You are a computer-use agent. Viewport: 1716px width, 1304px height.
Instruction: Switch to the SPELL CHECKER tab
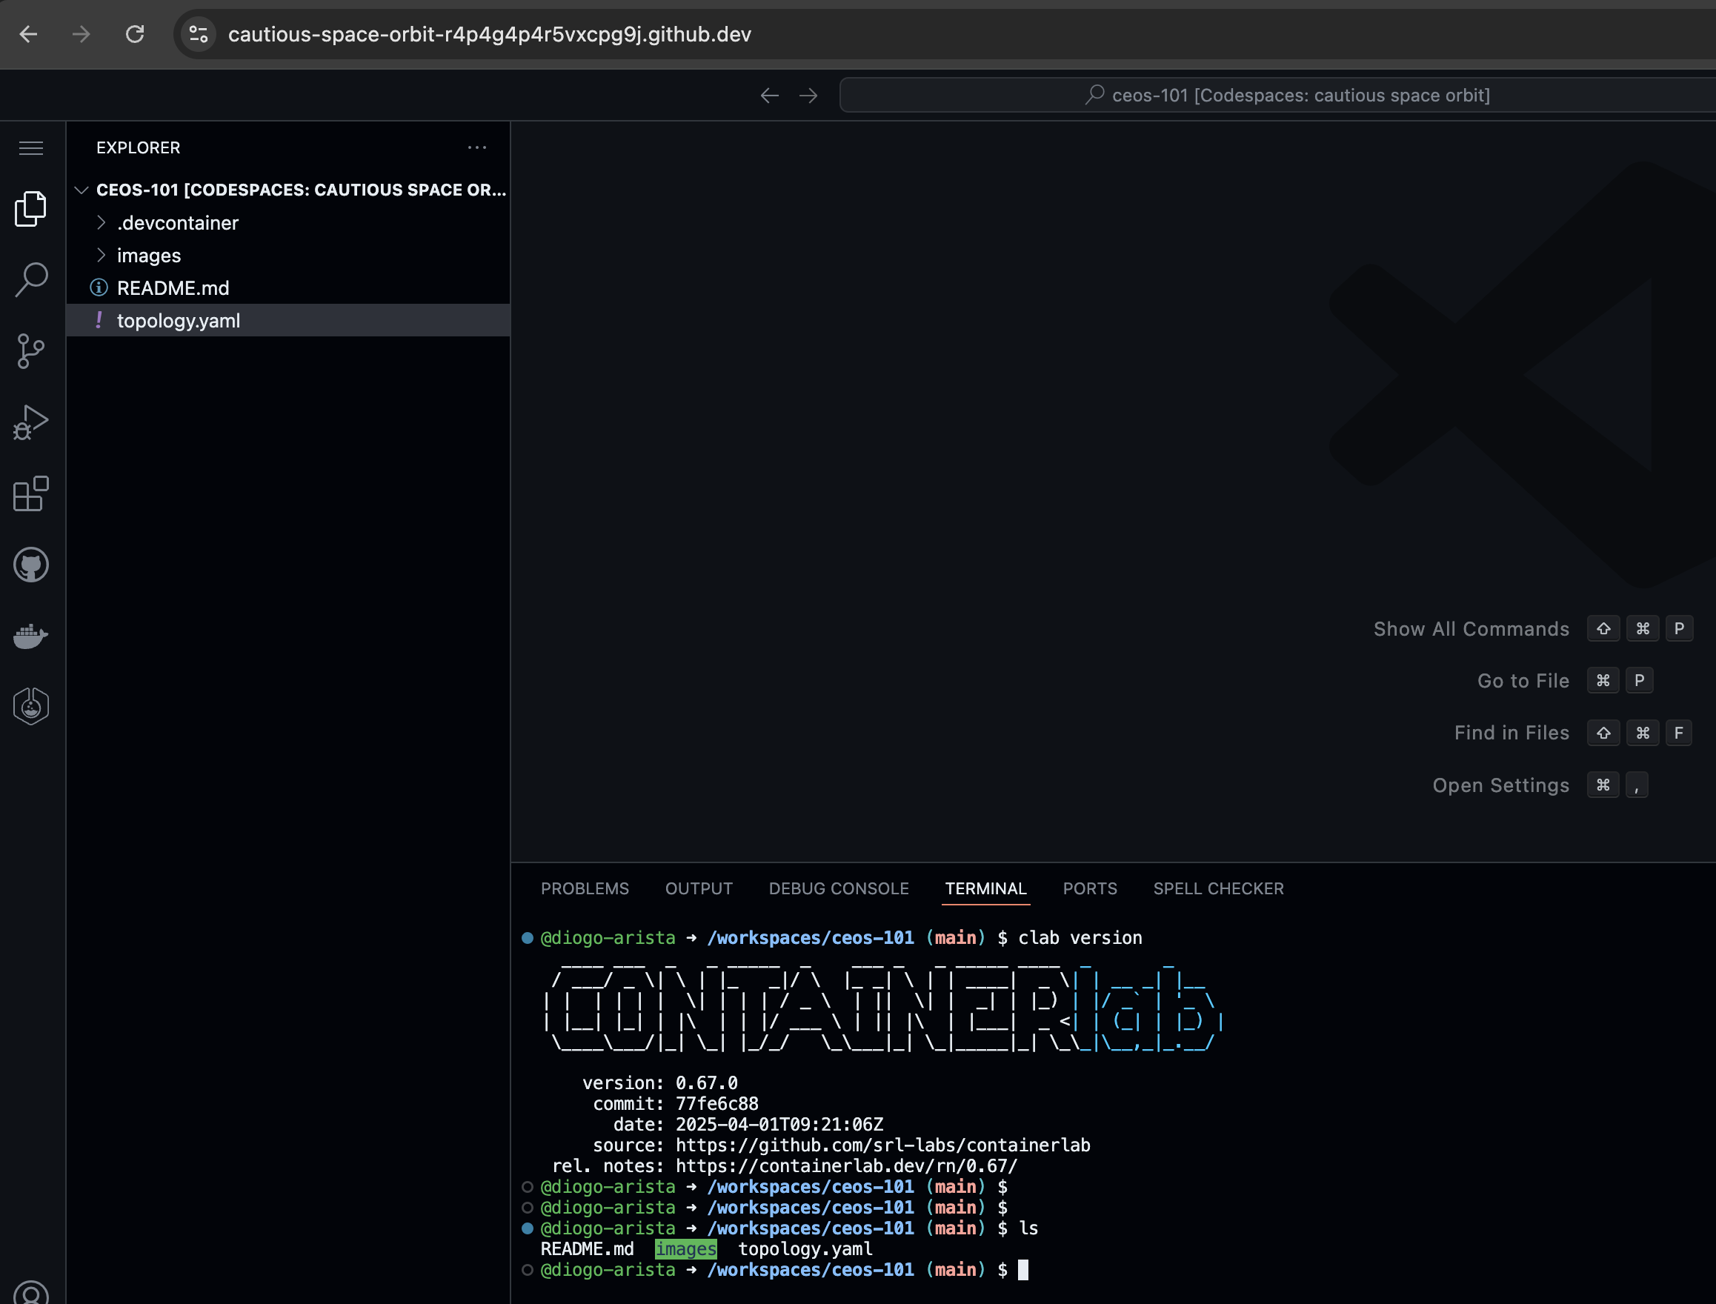pos(1218,889)
